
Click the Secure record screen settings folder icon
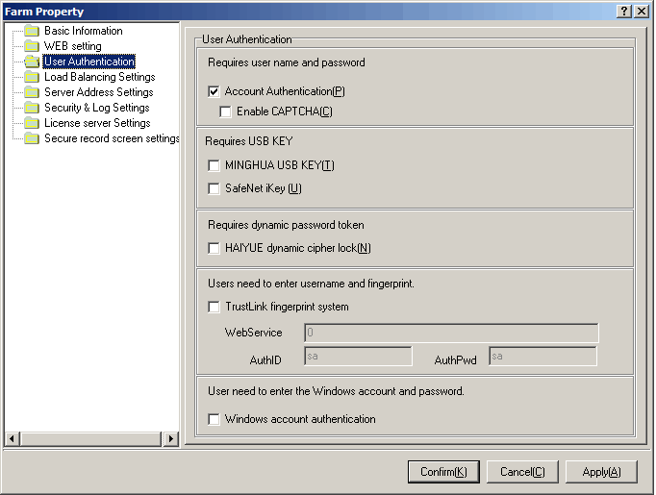click(x=32, y=138)
